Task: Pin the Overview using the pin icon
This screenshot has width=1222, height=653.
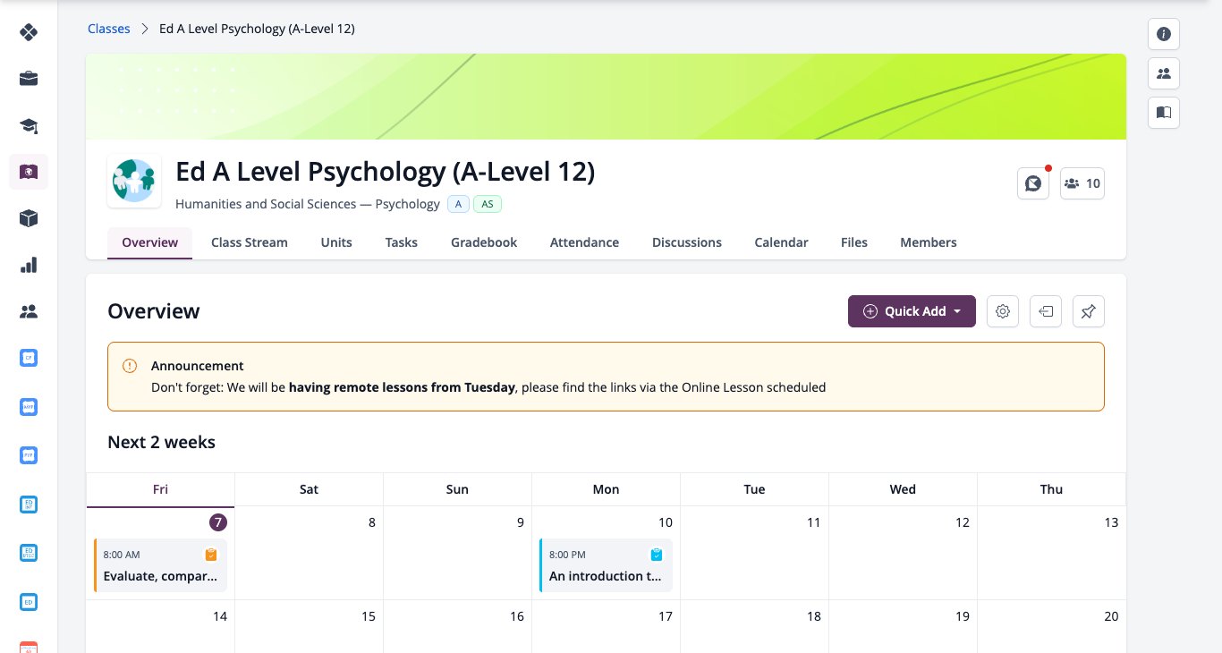Action: tap(1089, 311)
